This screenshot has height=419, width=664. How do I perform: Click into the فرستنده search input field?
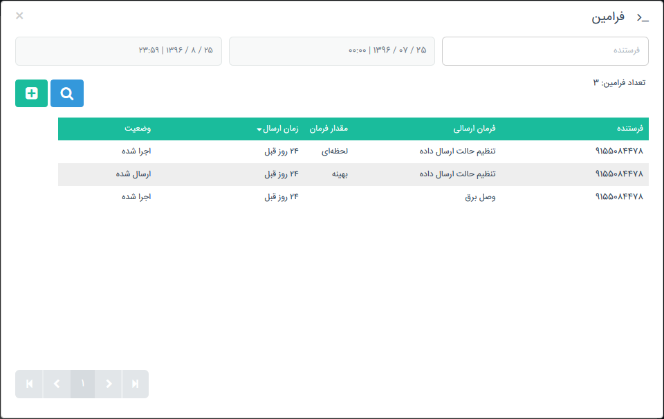click(x=545, y=51)
